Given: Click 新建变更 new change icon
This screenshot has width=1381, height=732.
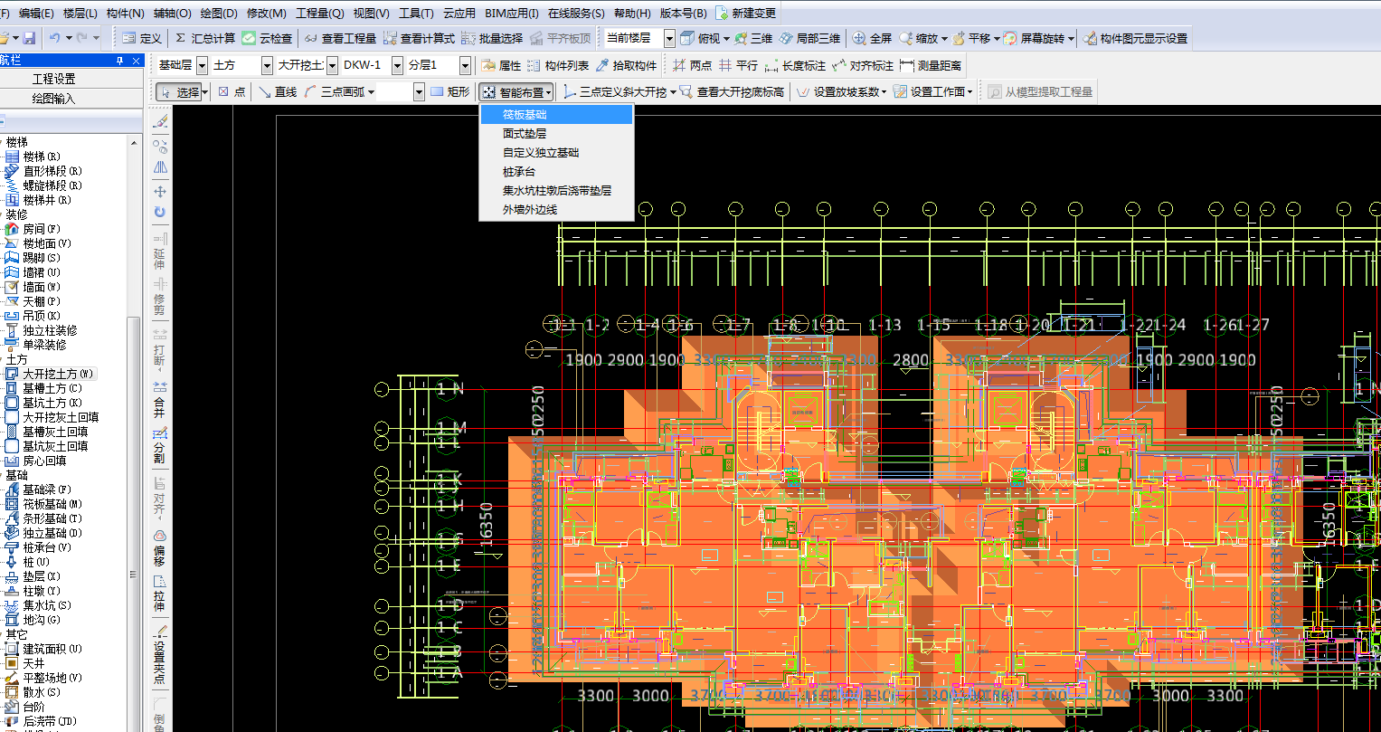Looking at the screenshot, I should (745, 13).
